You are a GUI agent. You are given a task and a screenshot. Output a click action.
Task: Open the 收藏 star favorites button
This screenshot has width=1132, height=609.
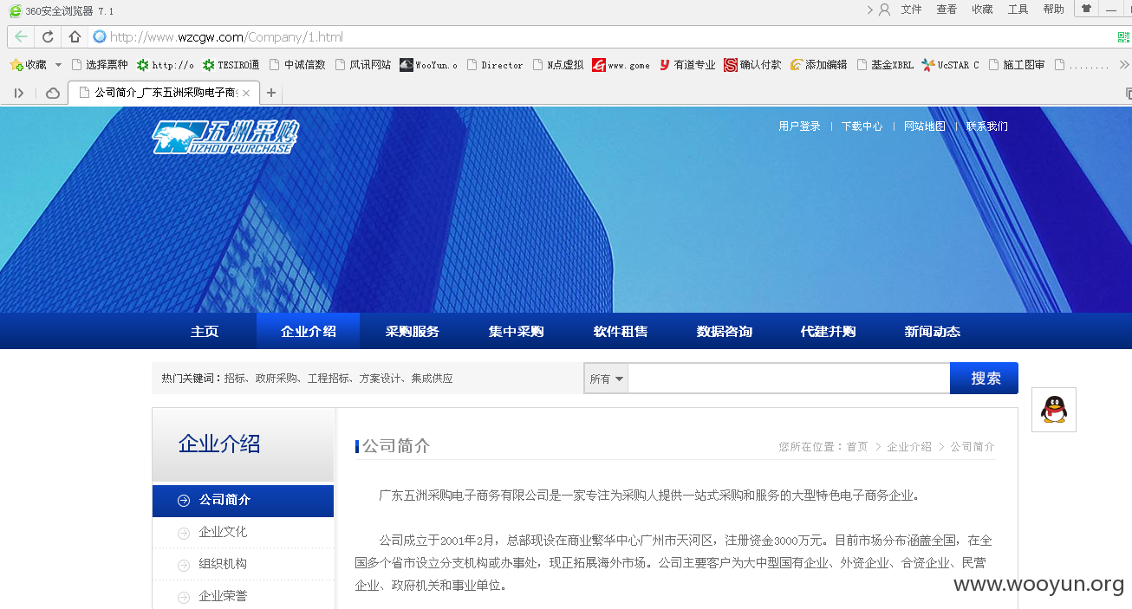[28, 65]
